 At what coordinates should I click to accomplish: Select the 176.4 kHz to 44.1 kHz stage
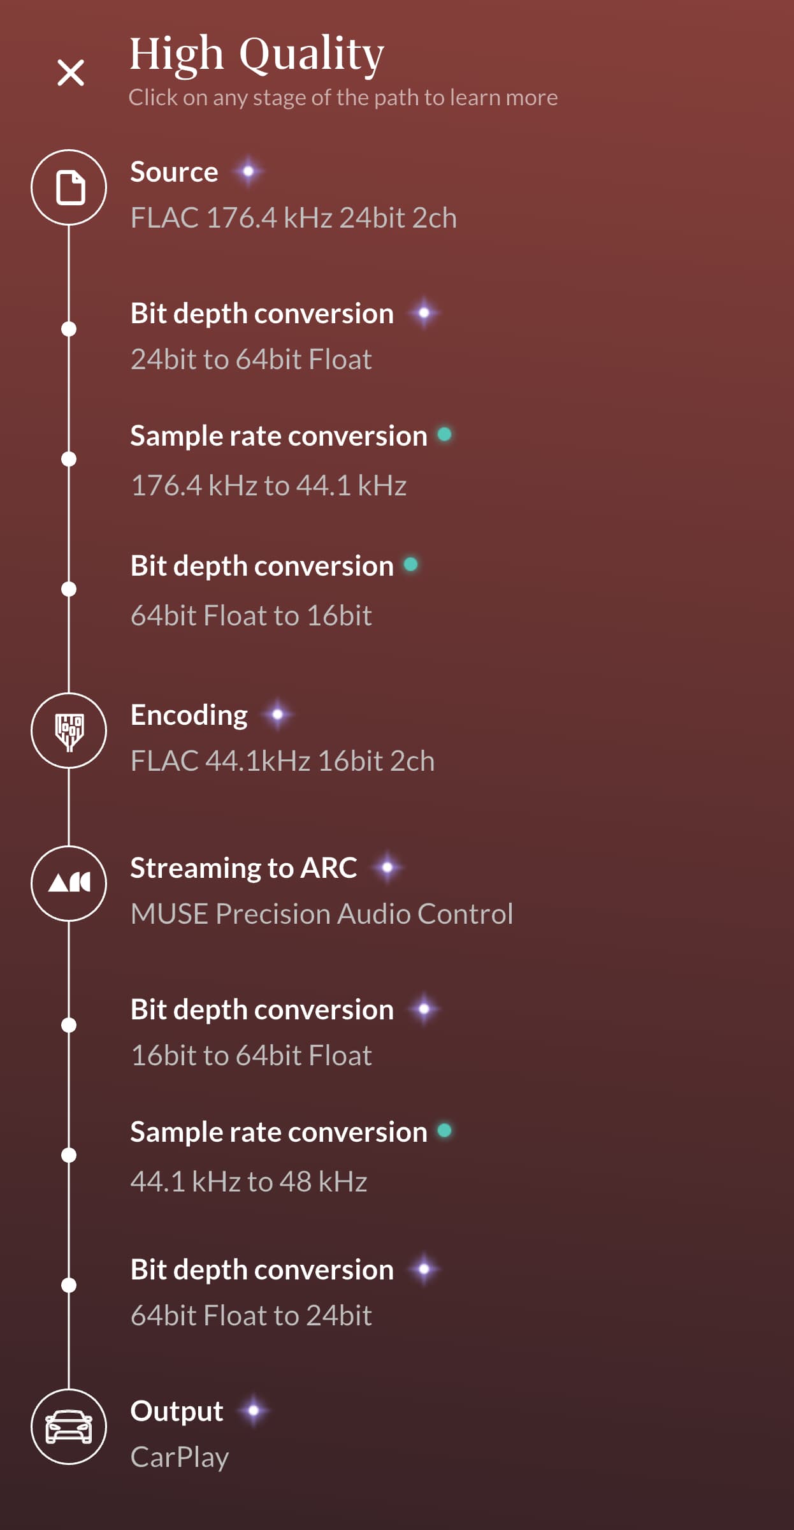pyautogui.click(x=291, y=460)
